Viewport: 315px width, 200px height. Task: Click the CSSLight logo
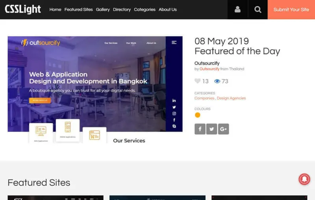point(23,9)
